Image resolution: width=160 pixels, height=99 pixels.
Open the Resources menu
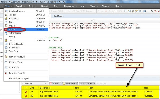pos(70,6)
